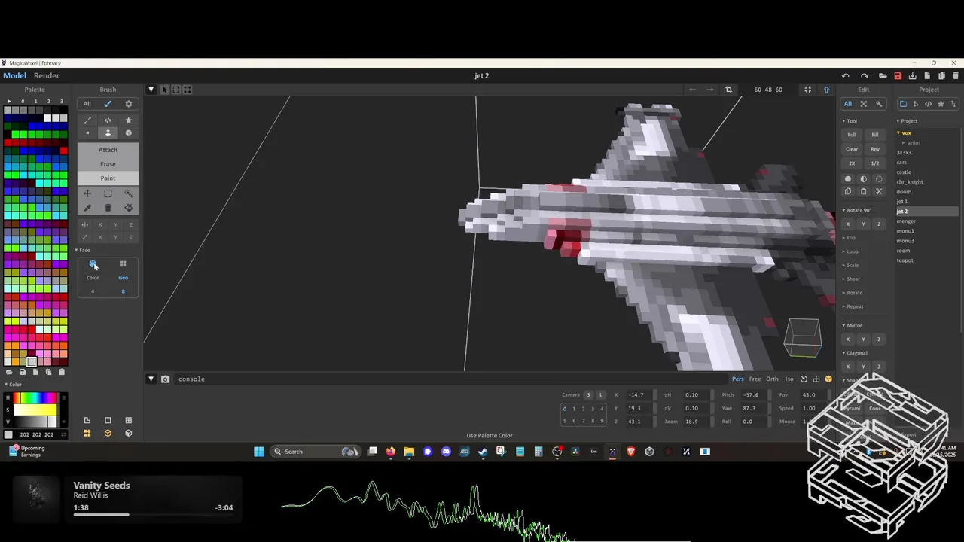Click the Geo face mode grid icon
Viewport: 964px width, 542px height.
123,264
